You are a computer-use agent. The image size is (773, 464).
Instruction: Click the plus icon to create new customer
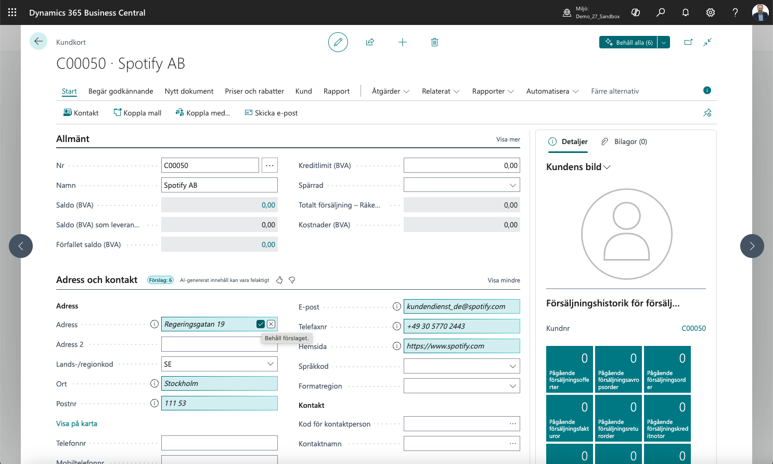(x=402, y=42)
